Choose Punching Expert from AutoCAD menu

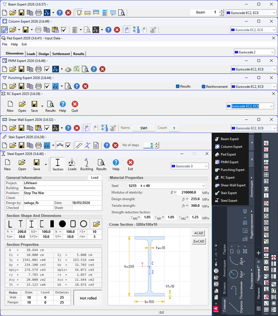pyautogui.click(x=232, y=170)
